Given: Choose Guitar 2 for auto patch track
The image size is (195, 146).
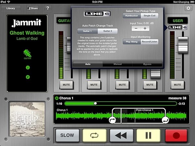Looking at the screenshot, I should (x=108, y=31).
